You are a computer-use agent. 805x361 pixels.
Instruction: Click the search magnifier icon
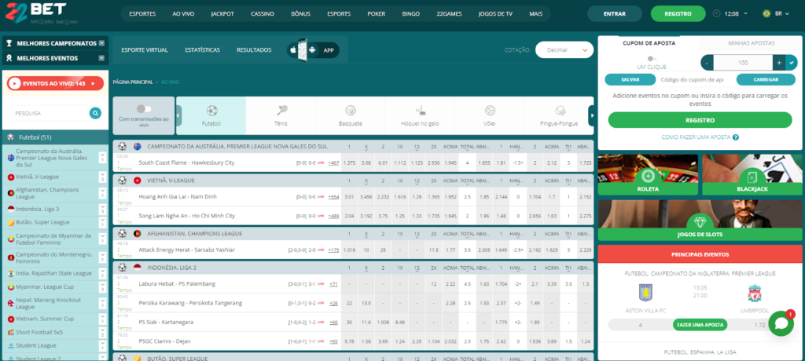(95, 113)
